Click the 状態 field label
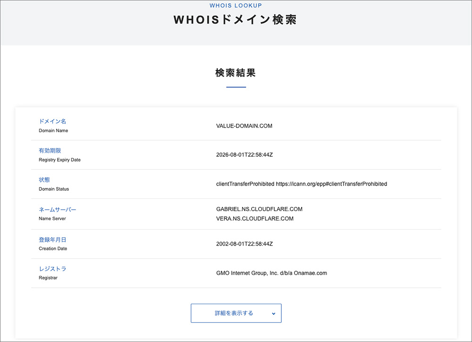The image size is (472, 342). [44, 180]
